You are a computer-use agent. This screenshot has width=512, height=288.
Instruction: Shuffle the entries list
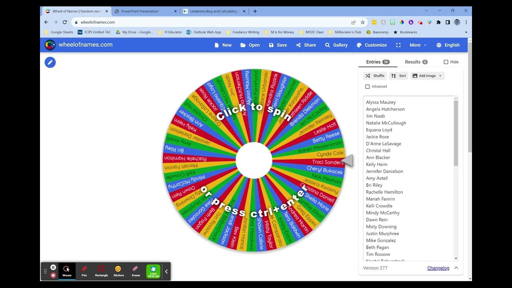pyautogui.click(x=375, y=76)
